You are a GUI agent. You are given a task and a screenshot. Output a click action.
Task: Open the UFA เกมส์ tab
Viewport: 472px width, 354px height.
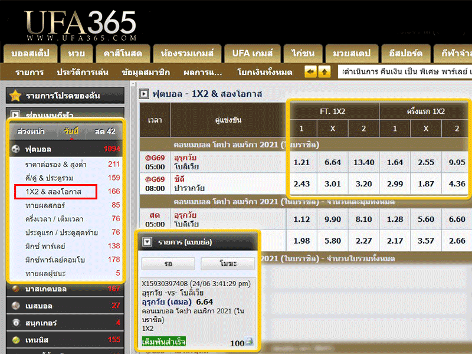point(253,53)
